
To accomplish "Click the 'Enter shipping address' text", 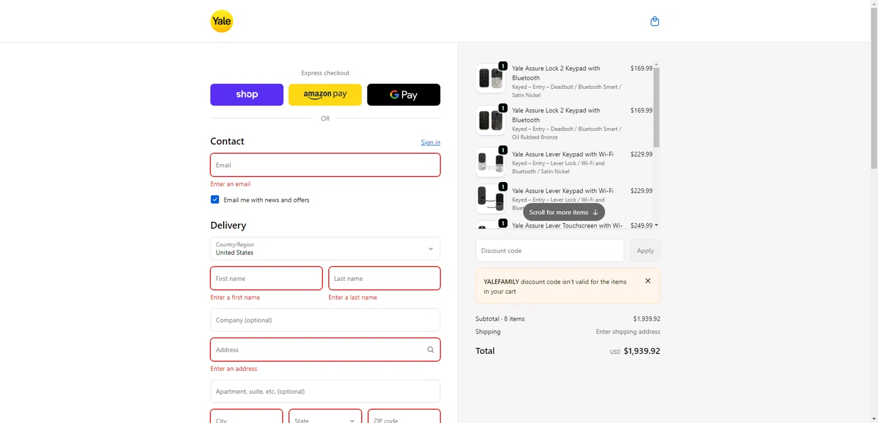I will 627,332.
